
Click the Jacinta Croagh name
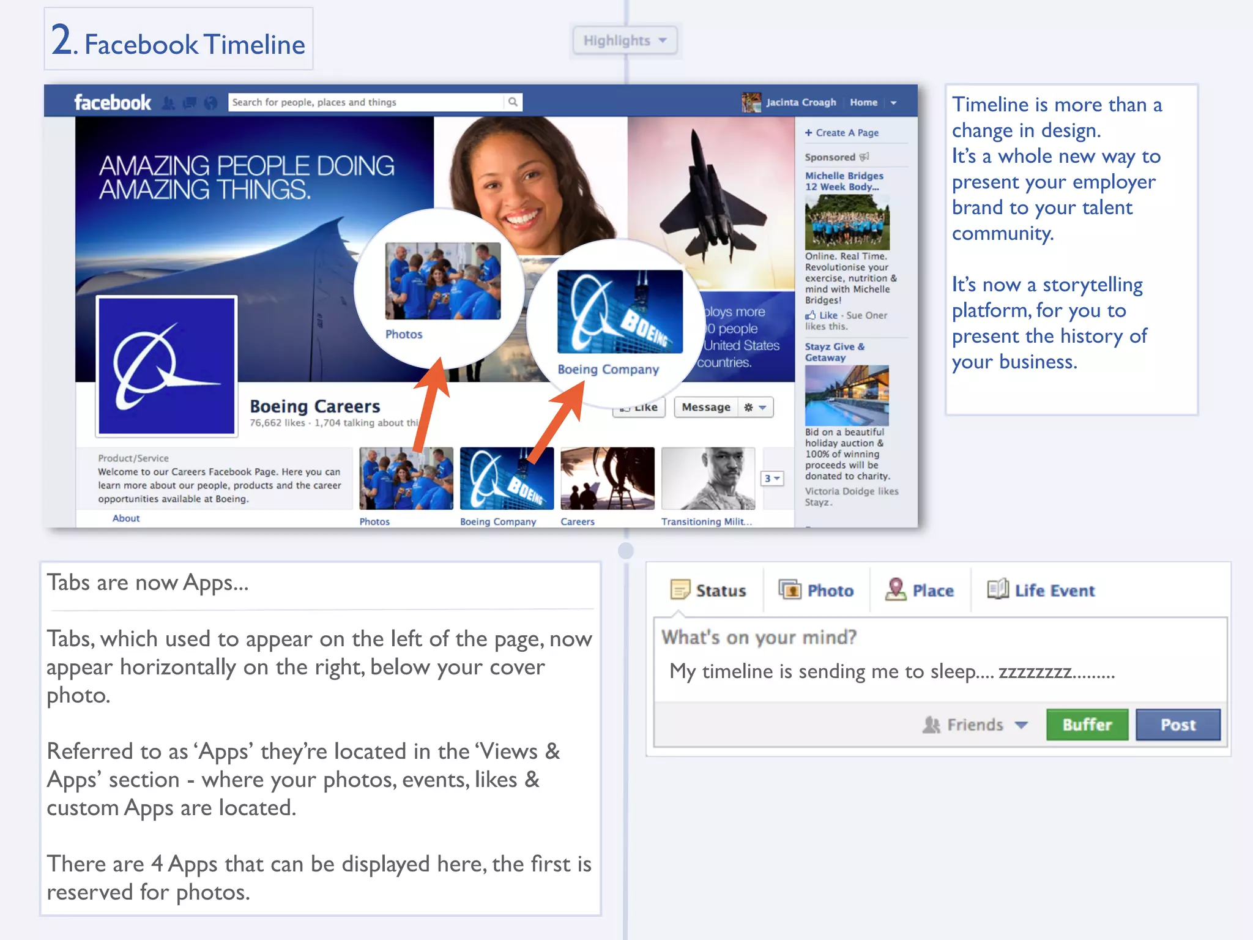(801, 102)
